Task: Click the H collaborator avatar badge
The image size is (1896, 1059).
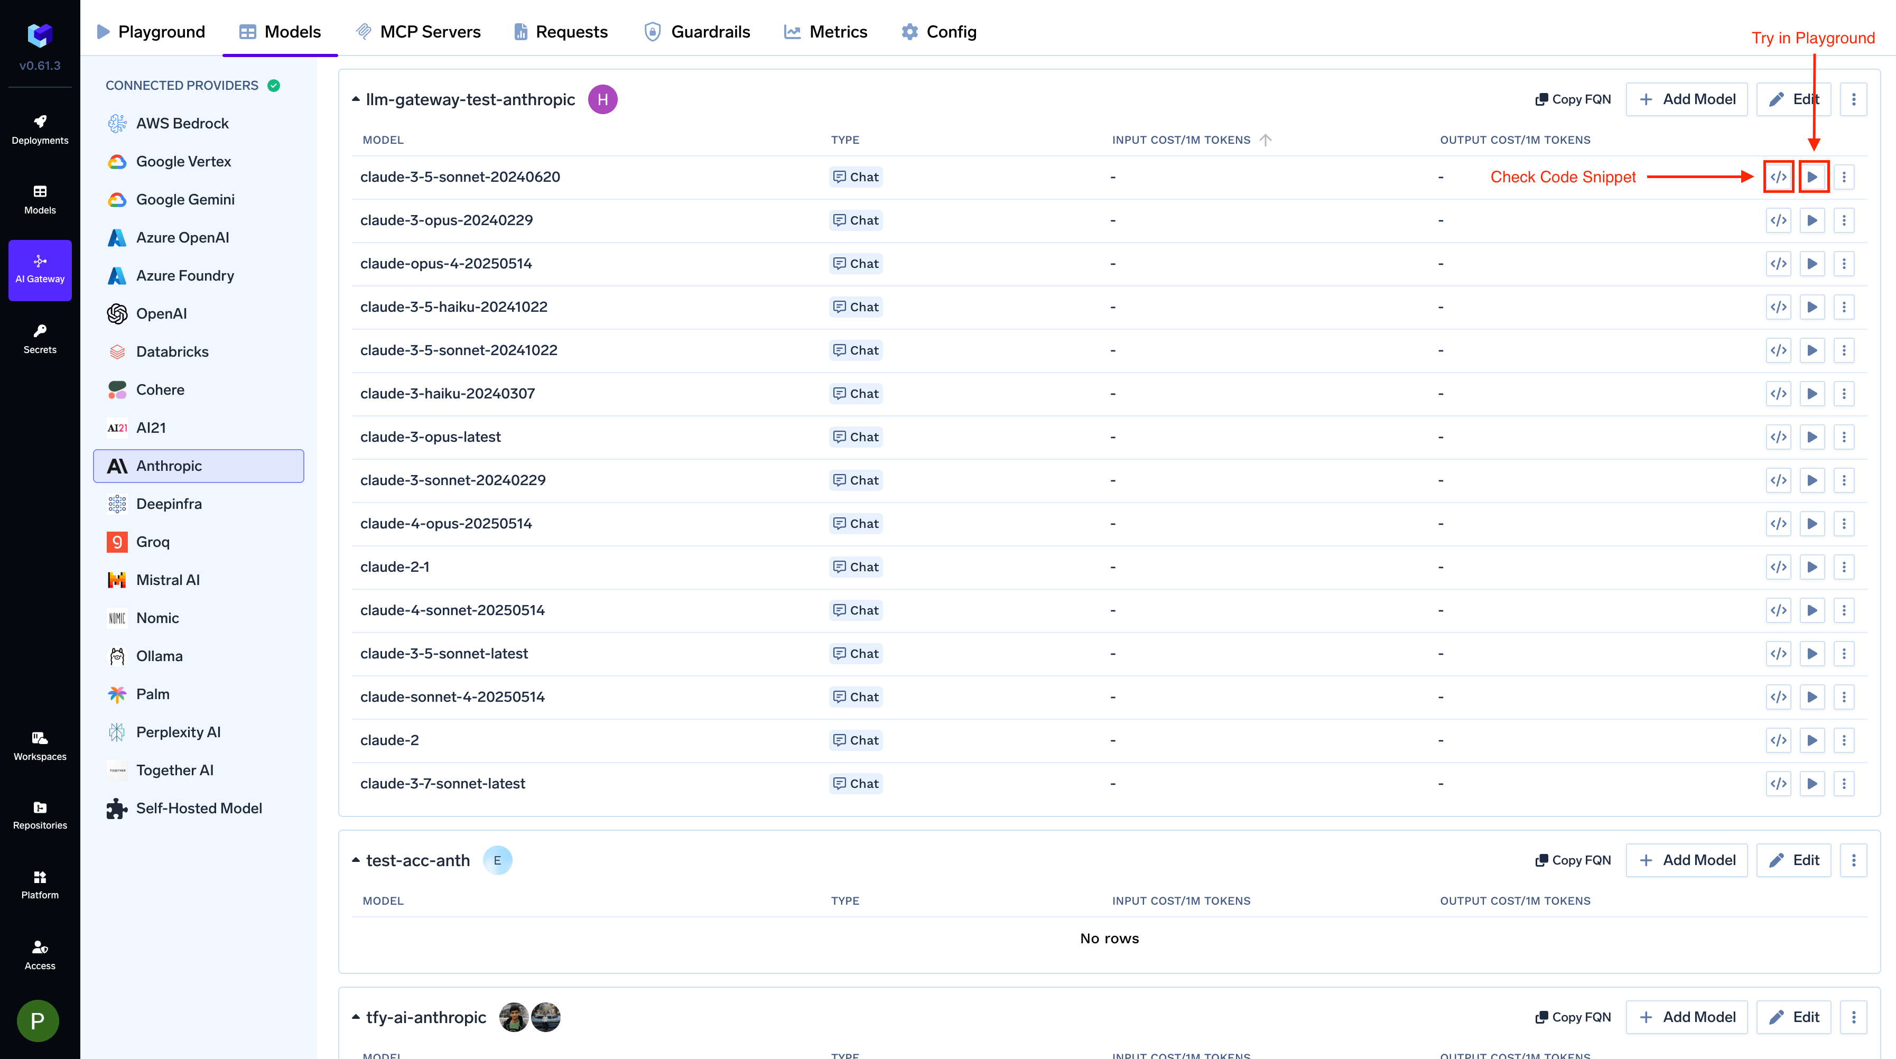Action: click(602, 99)
